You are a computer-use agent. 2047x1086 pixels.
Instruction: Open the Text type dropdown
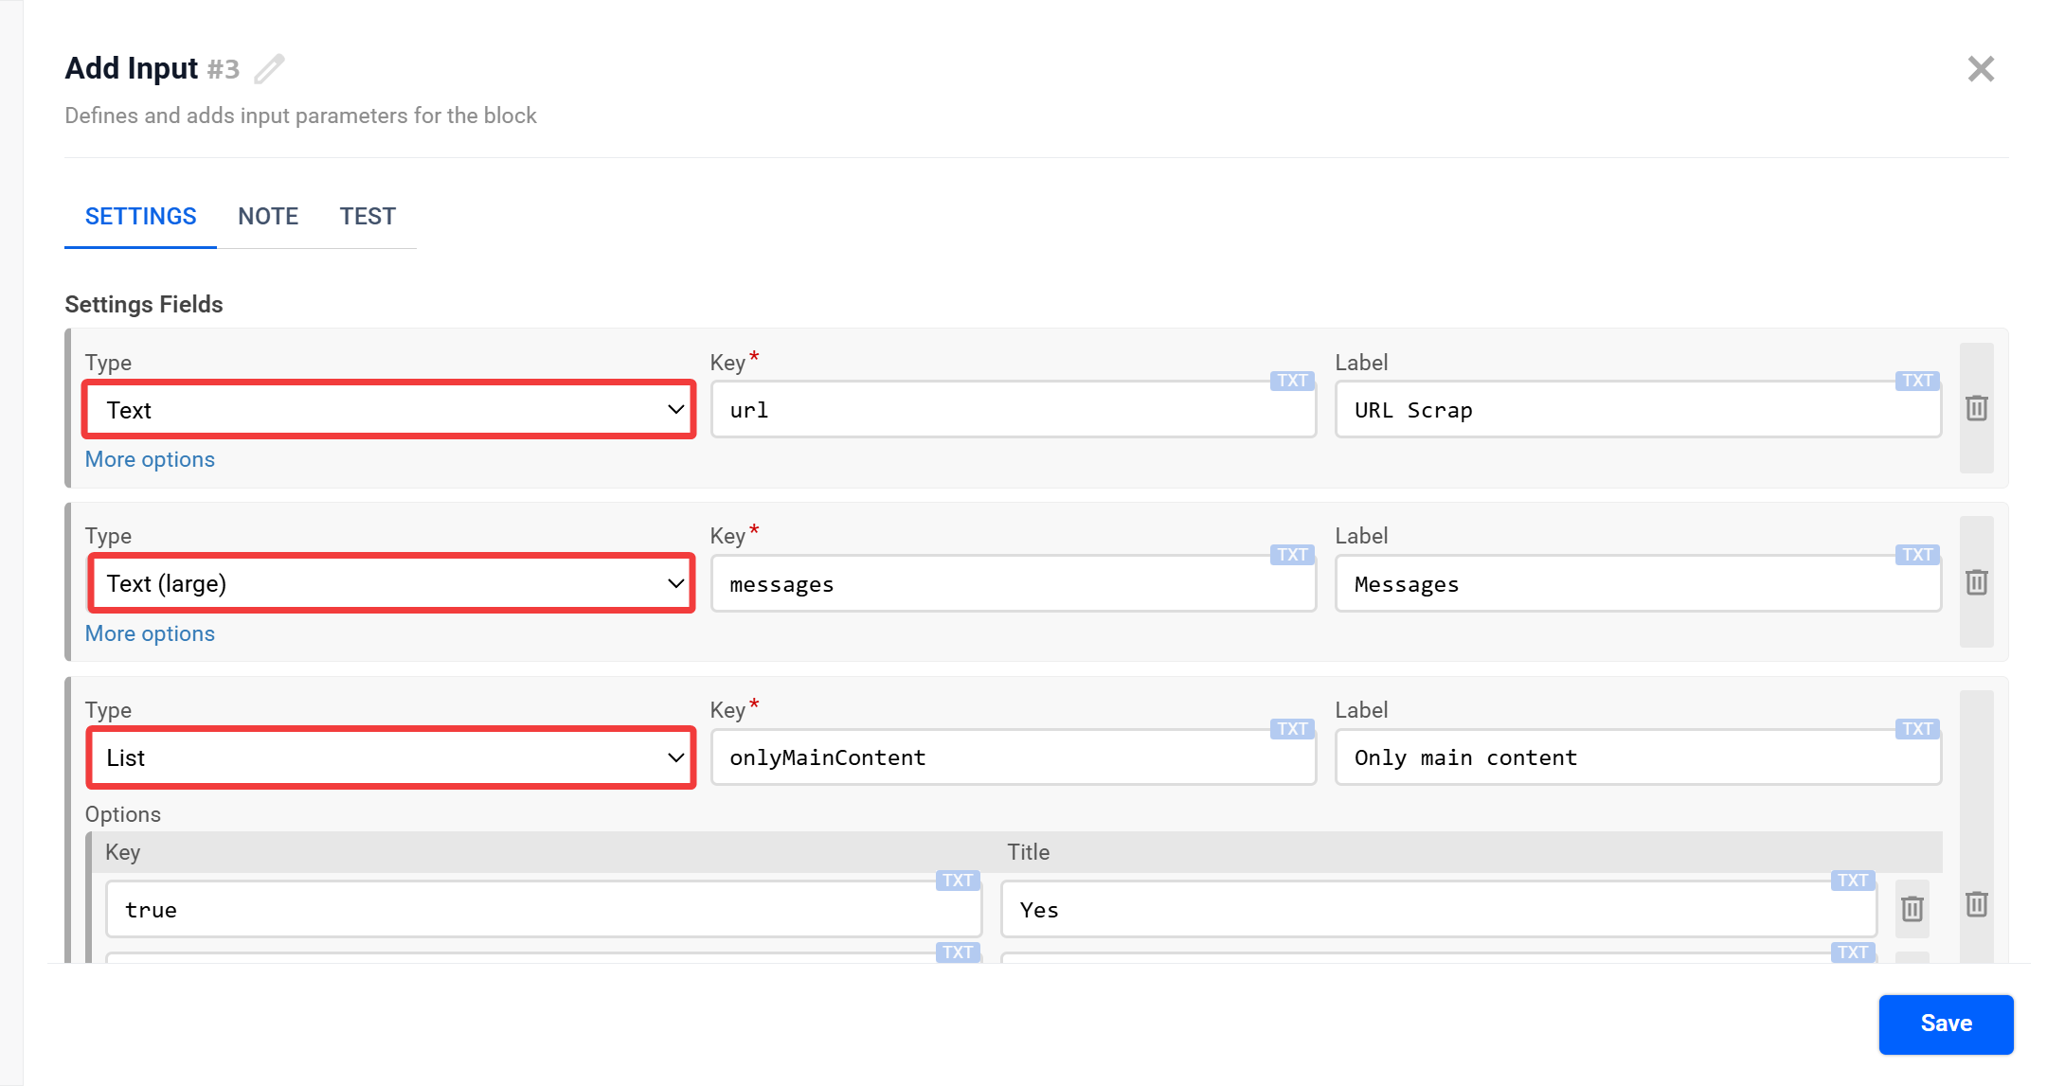tap(389, 410)
